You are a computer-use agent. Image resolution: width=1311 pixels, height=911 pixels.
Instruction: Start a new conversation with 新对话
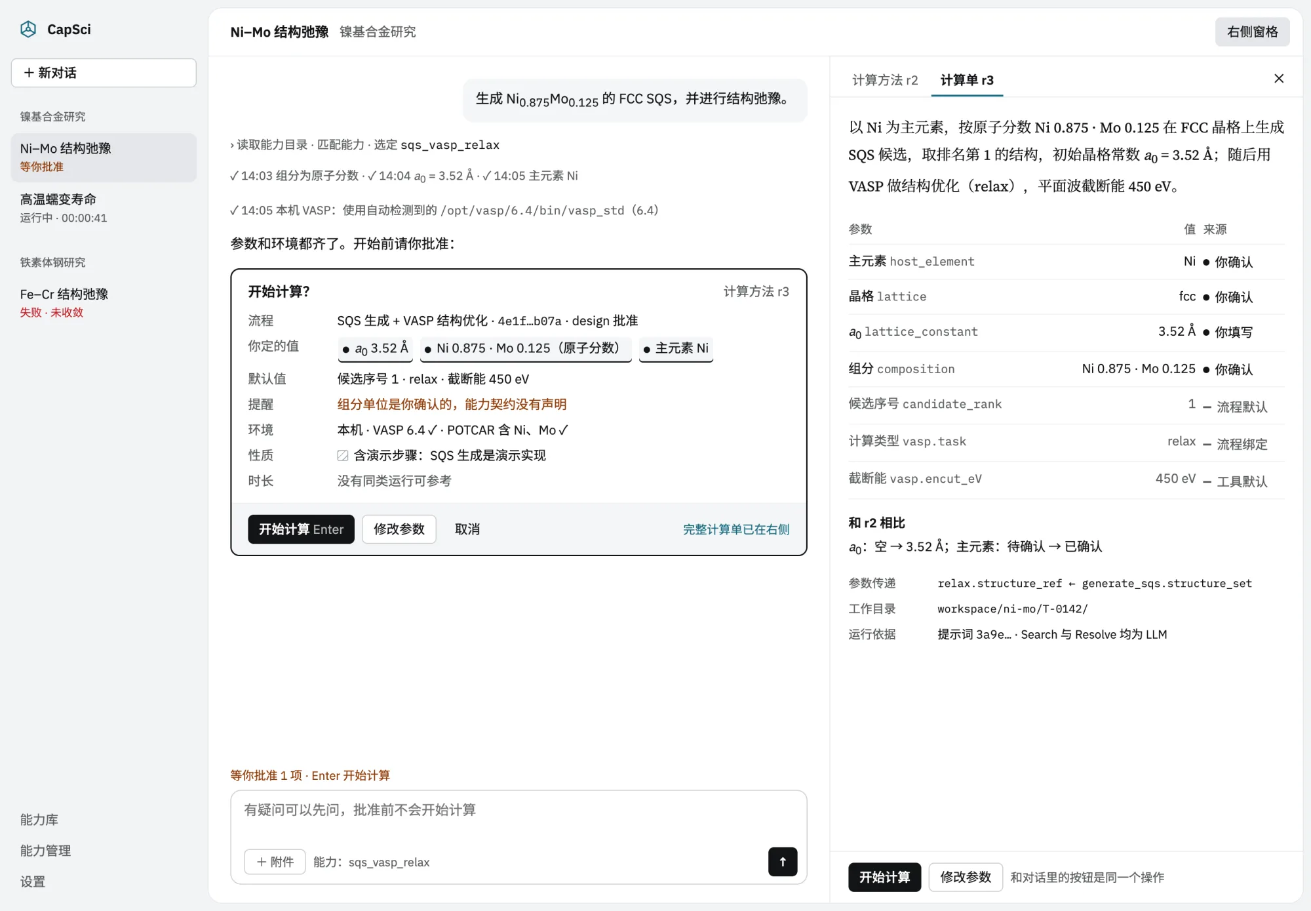coord(104,73)
